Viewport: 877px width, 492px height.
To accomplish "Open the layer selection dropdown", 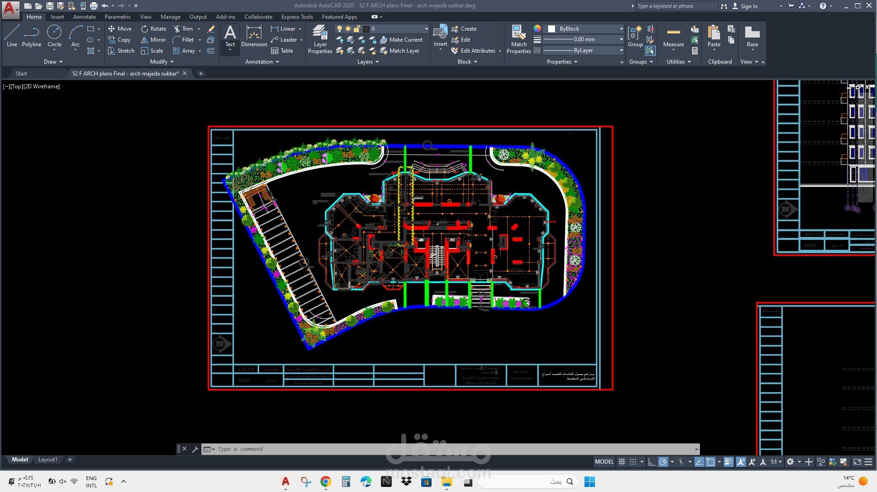I will tap(382, 29).
